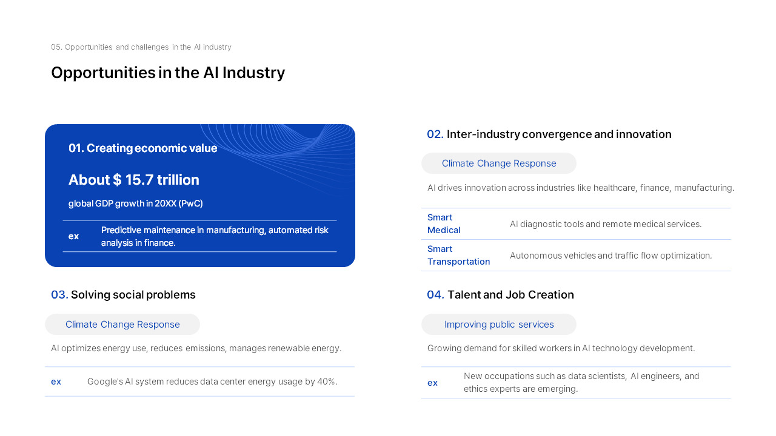Click Autonomous vehicles and traffic flow text
This screenshot has width=776, height=436.
tap(611, 256)
